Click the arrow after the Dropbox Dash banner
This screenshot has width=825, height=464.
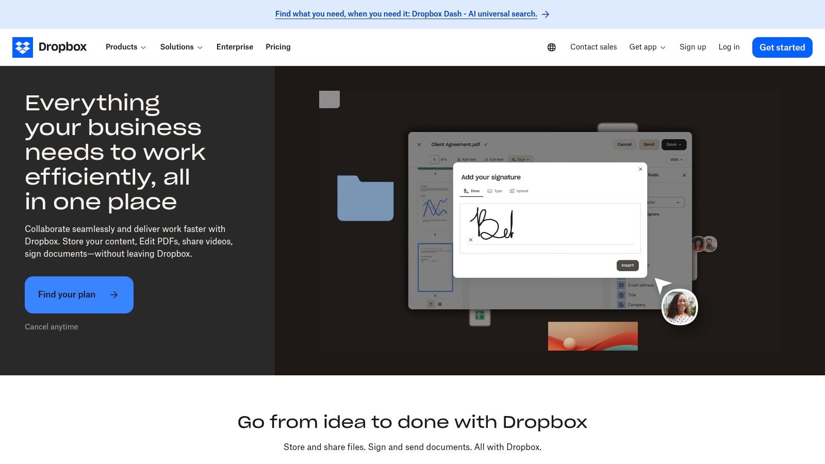(x=546, y=14)
